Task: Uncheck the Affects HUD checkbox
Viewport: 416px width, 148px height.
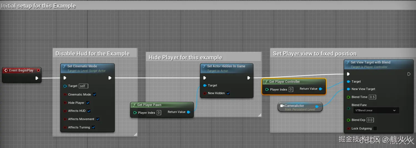Action: tap(89, 111)
